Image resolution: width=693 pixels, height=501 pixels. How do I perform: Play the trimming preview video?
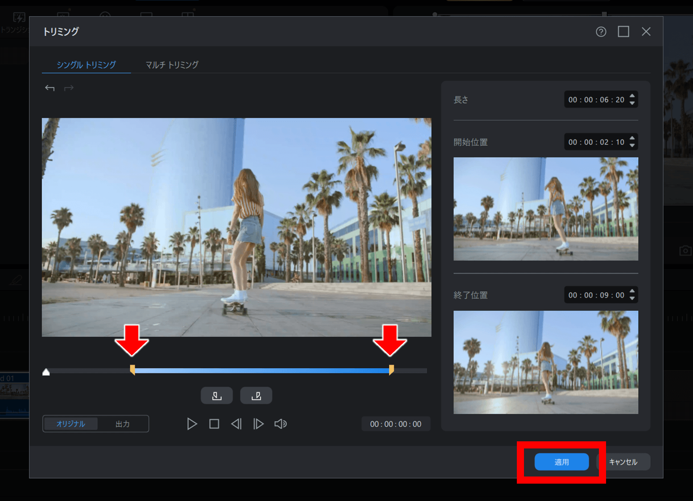(x=192, y=424)
